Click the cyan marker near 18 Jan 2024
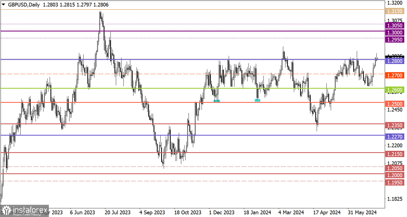This screenshot has width=407, height=217. (x=257, y=100)
